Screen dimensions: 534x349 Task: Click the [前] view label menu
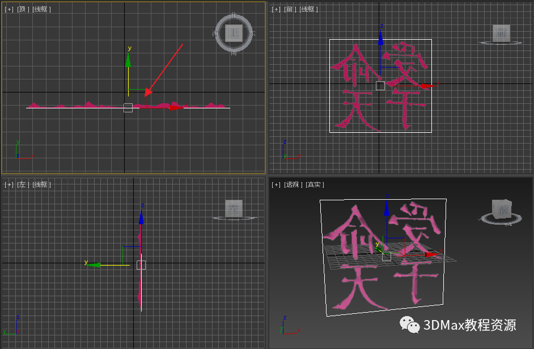click(290, 9)
